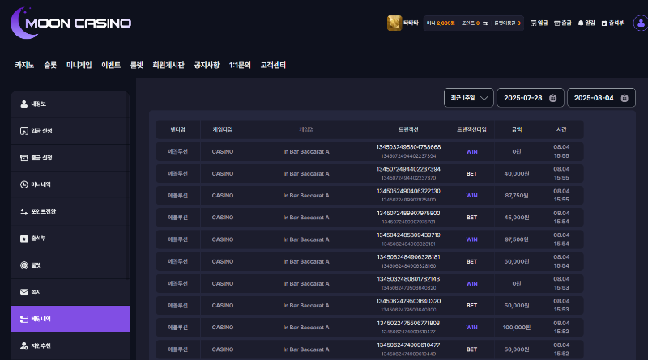Viewport: 648px width, 360px height.
Task: Click the end date field 2025-08-04
Action: [601, 98]
